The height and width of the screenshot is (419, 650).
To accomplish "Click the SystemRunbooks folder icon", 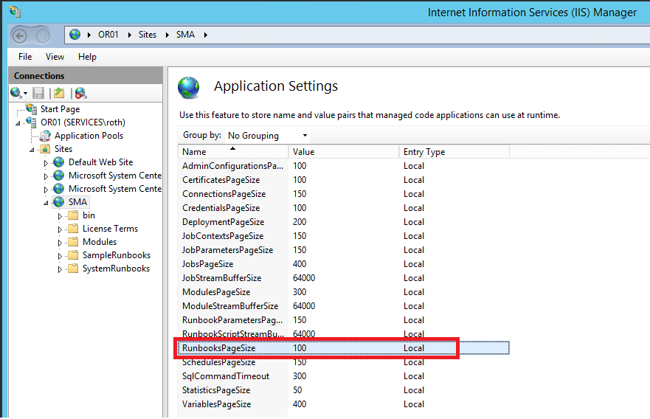I will [x=73, y=268].
